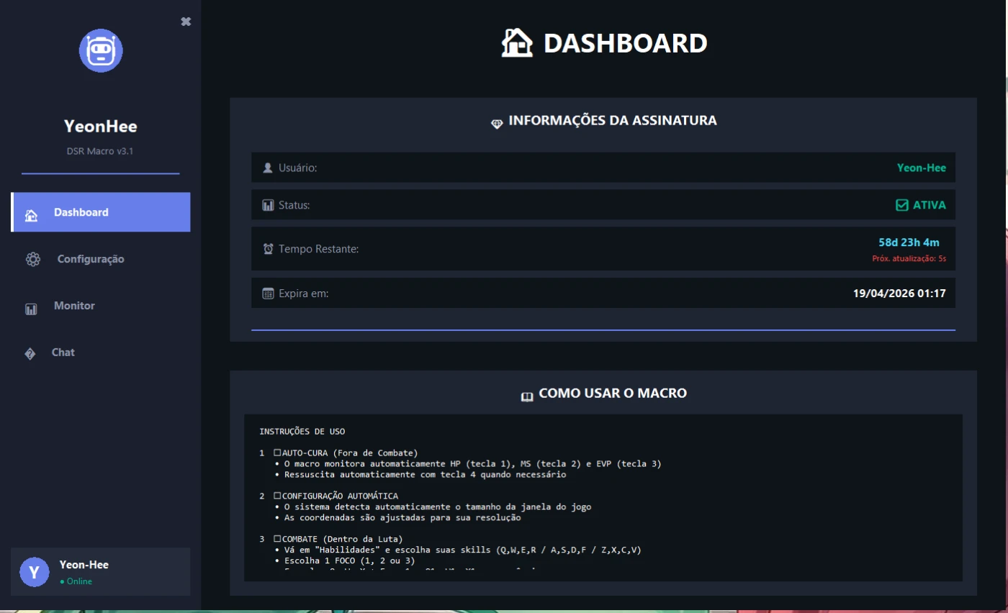Close the sidebar with the X button
Screen dimensions: 1008x613
186,22
